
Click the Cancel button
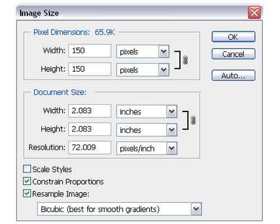tap(234, 54)
